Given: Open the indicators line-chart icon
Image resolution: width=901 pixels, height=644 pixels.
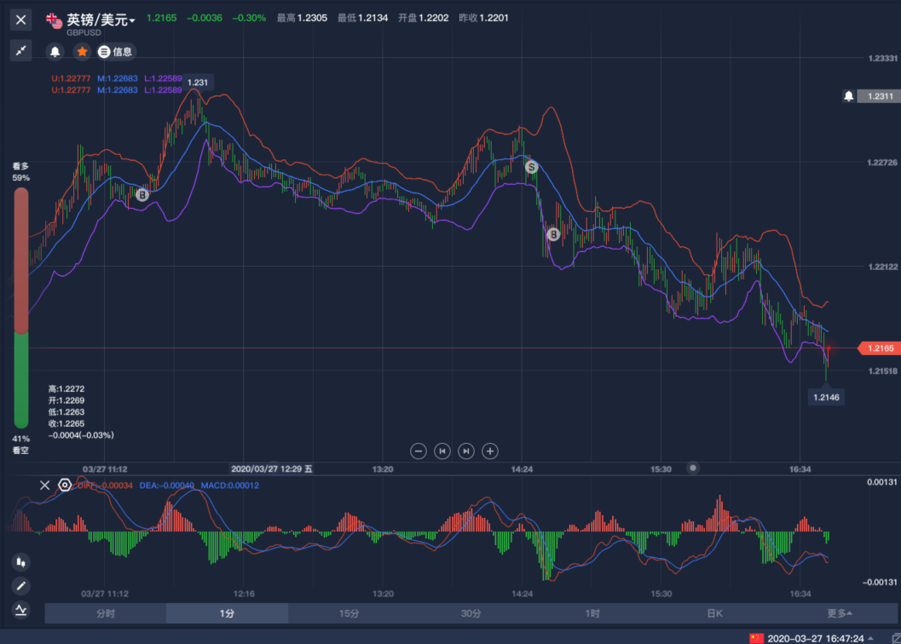Looking at the screenshot, I should [21, 610].
